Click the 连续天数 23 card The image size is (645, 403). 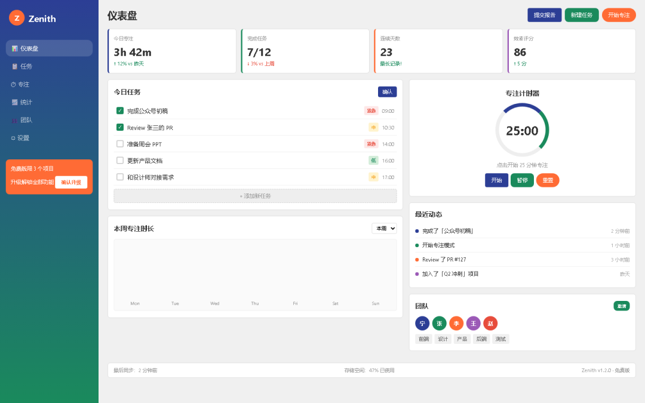[438, 51]
